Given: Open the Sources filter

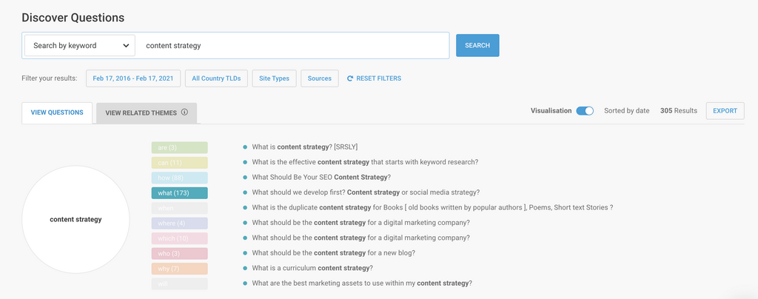Looking at the screenshot, I should click(x=319, y=78).
